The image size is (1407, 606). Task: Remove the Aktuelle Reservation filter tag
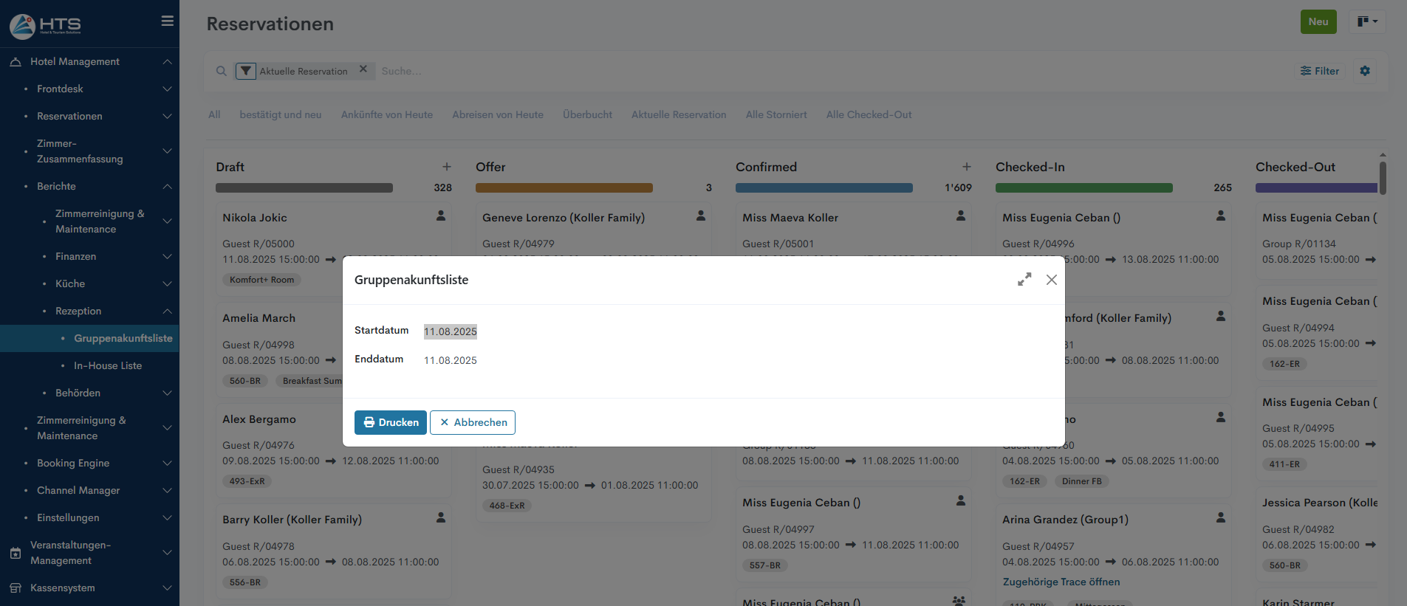click(x=363, y=69)
